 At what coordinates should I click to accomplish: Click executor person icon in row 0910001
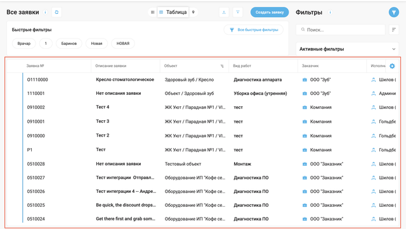(374, 121)
